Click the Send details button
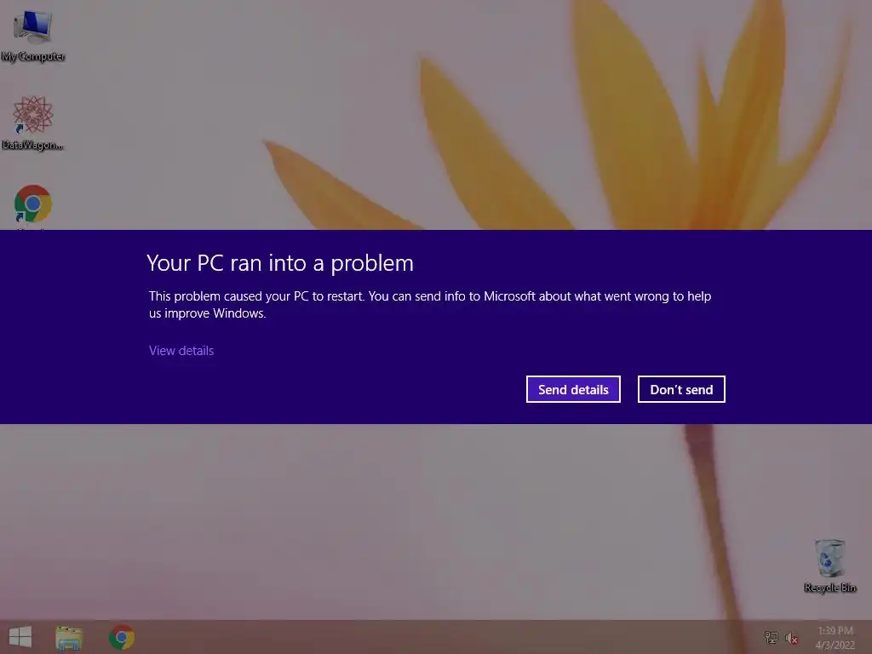Screen dimensions: 872x654 click(x=573, y=389)
